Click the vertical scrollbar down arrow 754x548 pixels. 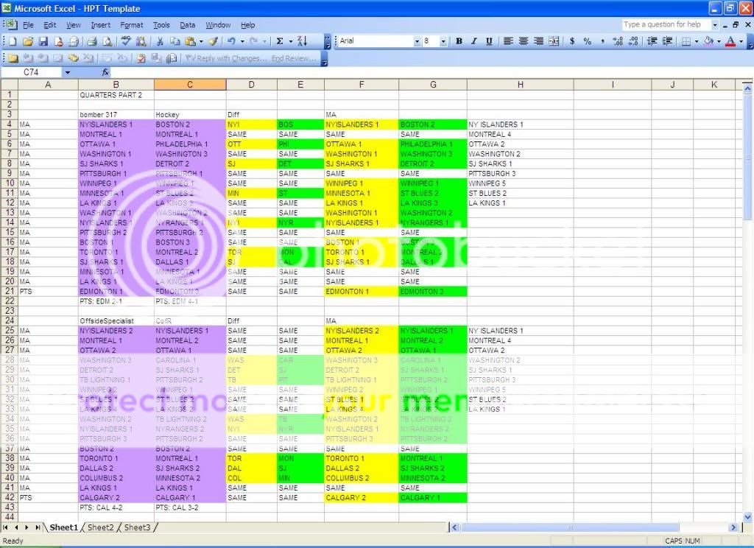tap(747, 517)
